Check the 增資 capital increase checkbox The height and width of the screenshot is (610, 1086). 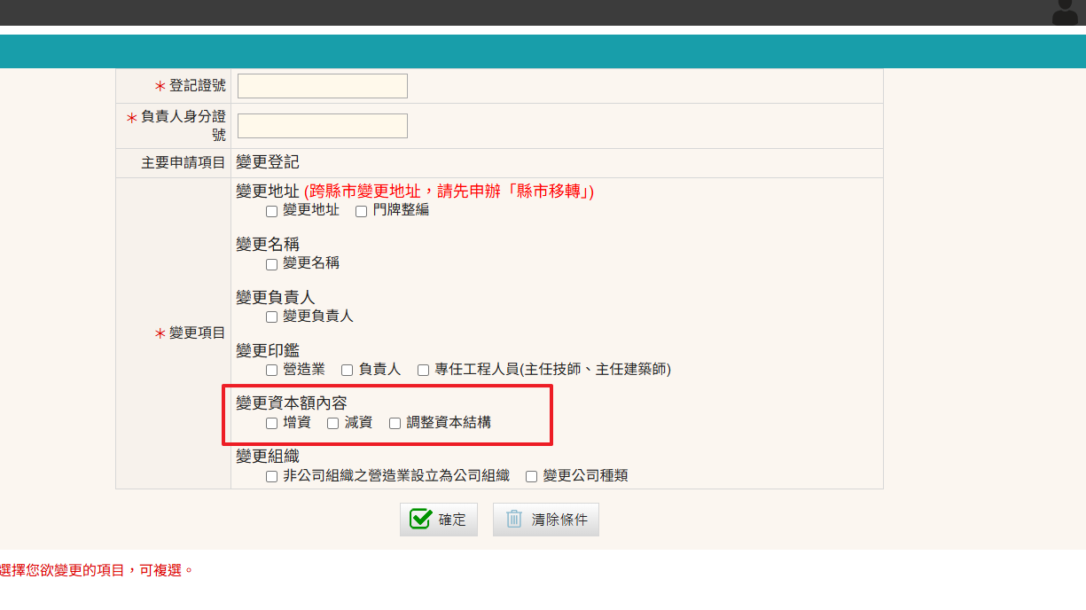pyautogui.click(x=272, y=424)
